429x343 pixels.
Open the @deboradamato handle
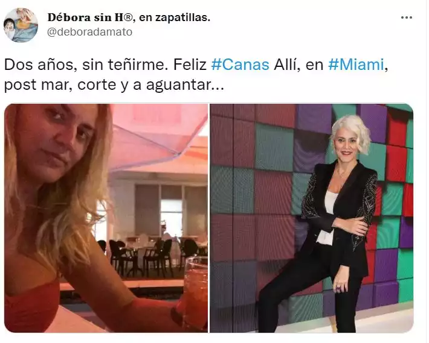(90, 32)
